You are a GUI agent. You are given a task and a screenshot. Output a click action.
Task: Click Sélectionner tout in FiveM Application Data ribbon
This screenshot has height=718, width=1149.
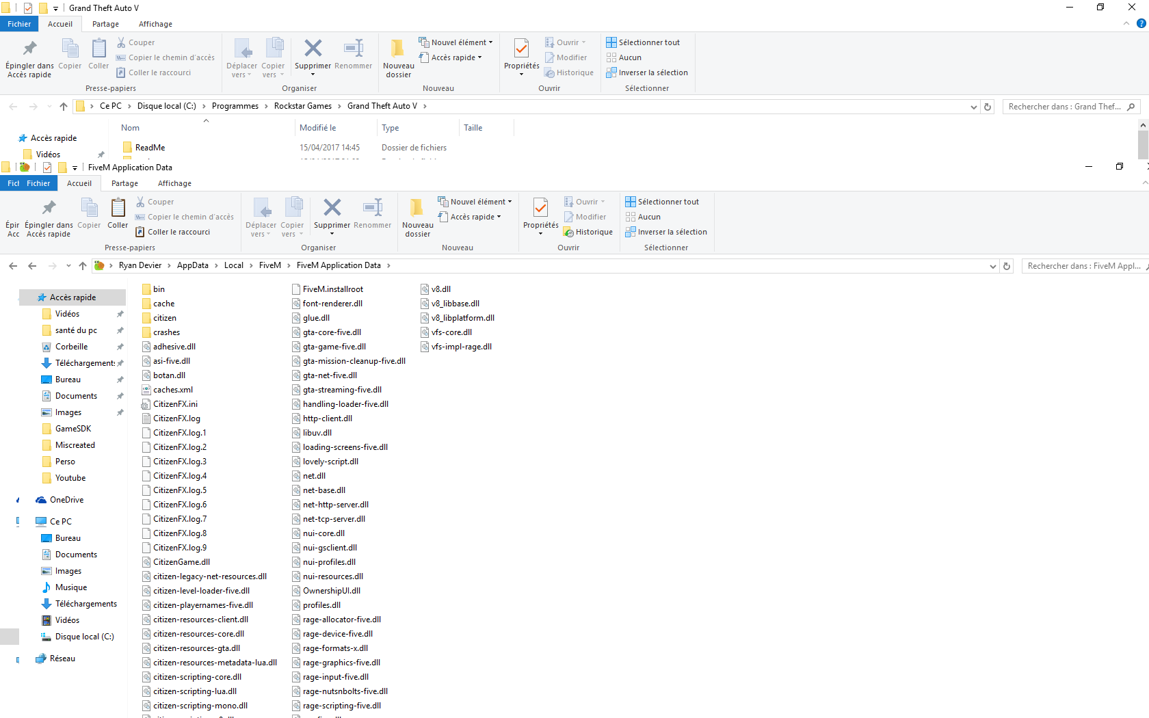click(x=661, y=202)
